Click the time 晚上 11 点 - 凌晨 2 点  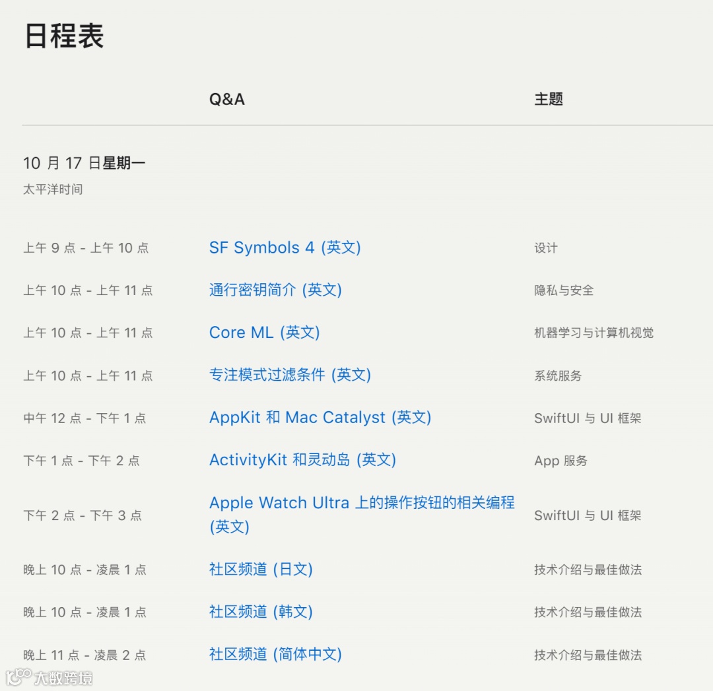click(85, 655)
